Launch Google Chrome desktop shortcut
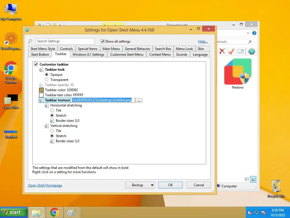 pyautogui.click(x=11, y=72)
